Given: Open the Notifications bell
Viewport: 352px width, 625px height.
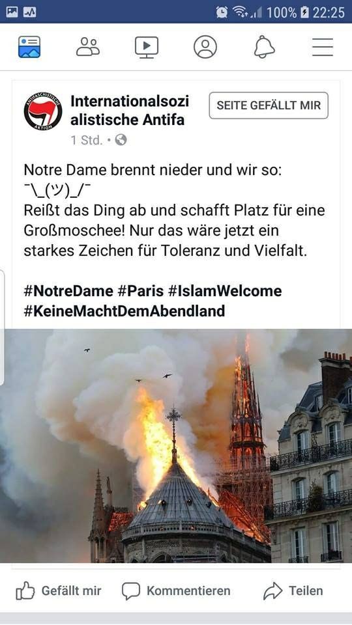Looking at the screenshot, I should pos(264,47).
